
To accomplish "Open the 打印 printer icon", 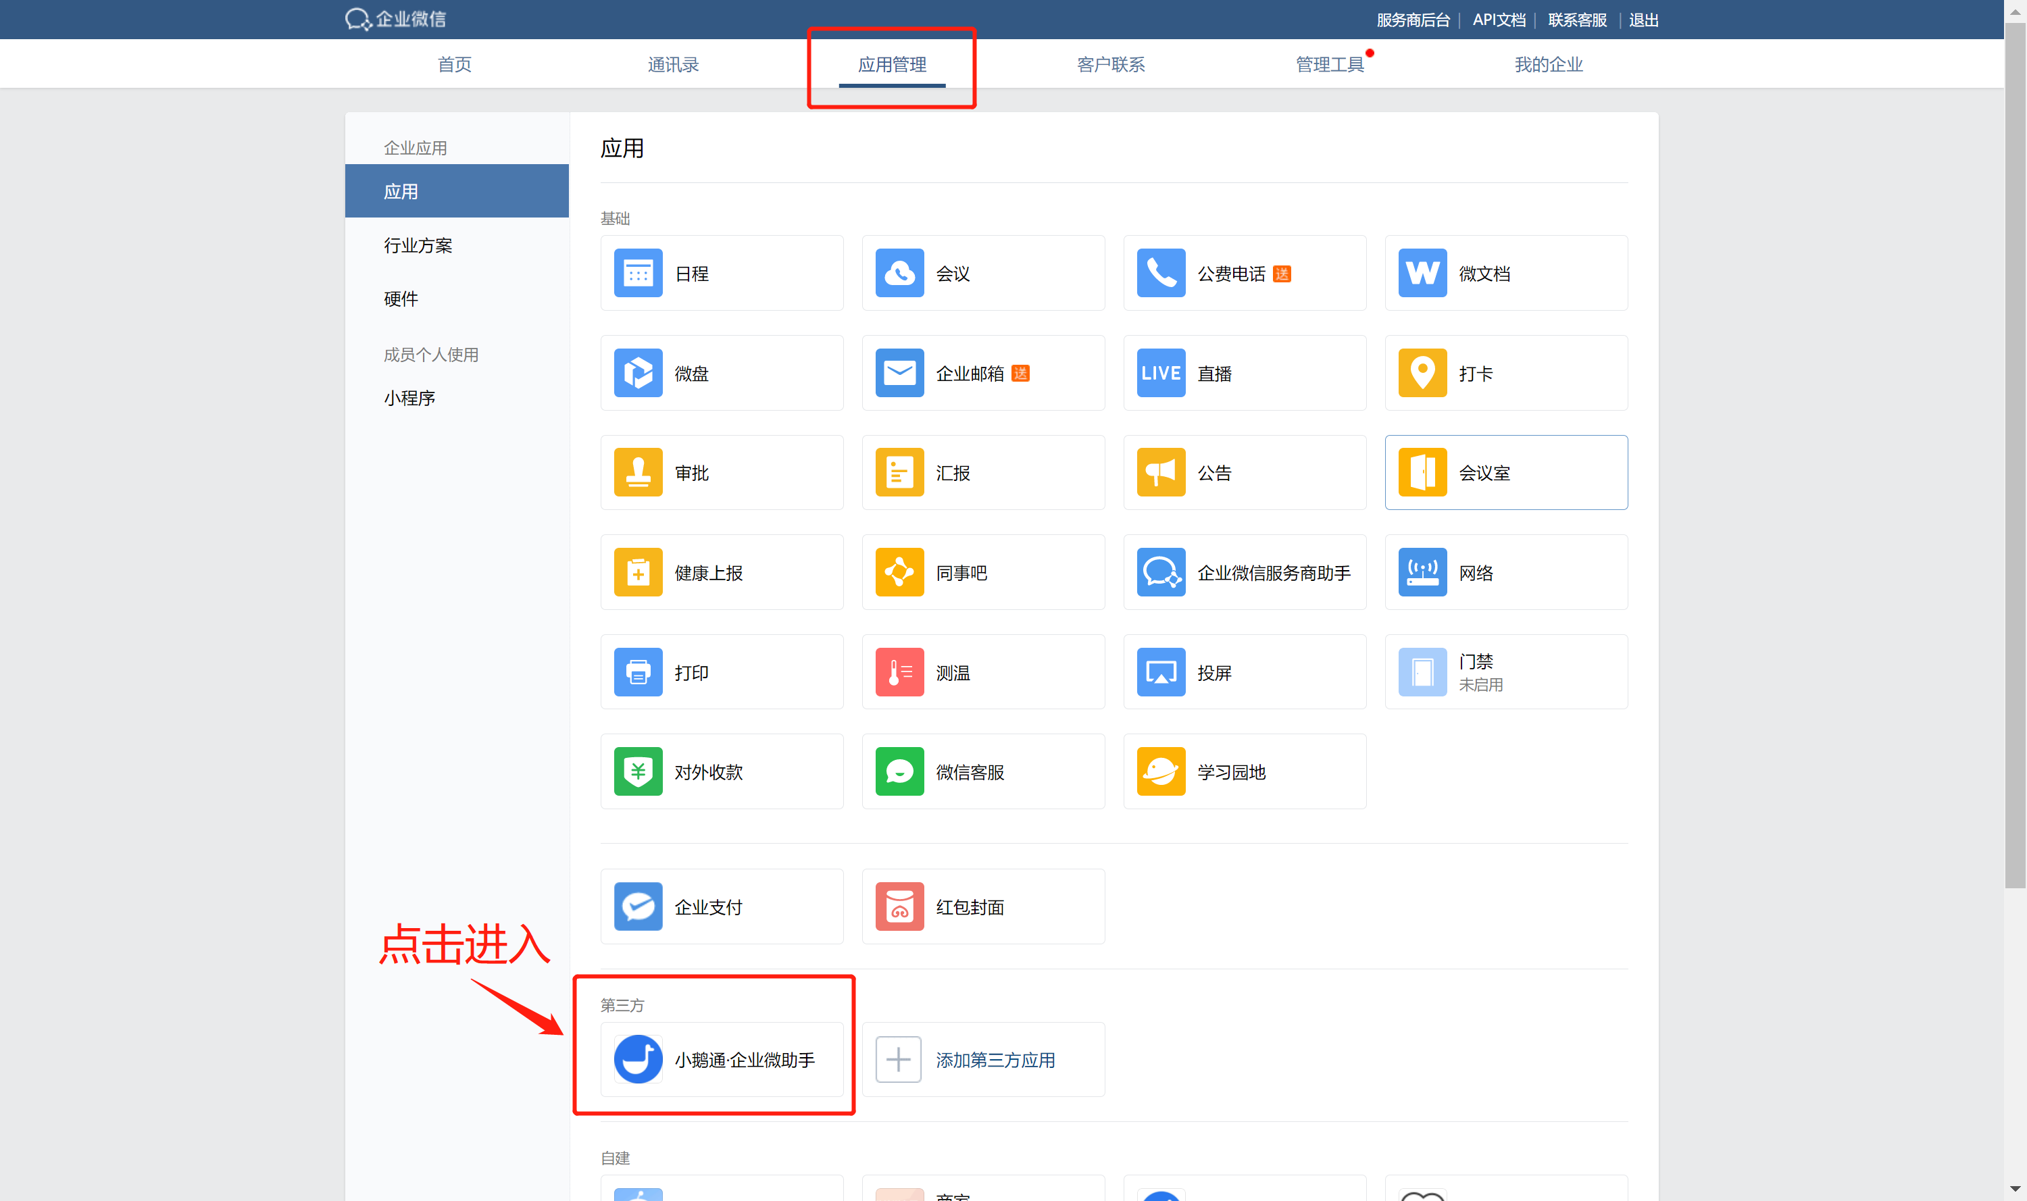I will [x=638, y=673].
